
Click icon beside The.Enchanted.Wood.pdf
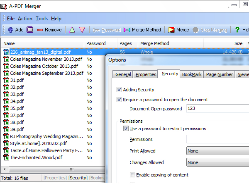pos(6,157)
